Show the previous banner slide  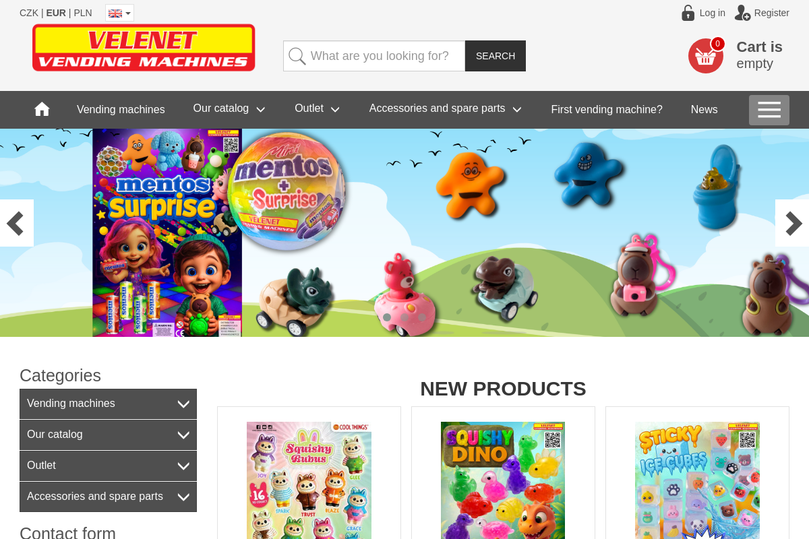[x=16, y=223]
